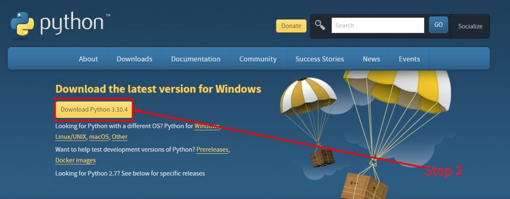
Task: Open the Prereleases link
Action: point(212,150)
